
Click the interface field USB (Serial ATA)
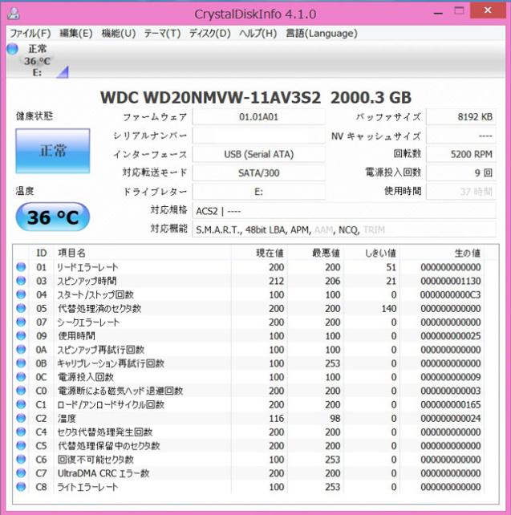258,154
